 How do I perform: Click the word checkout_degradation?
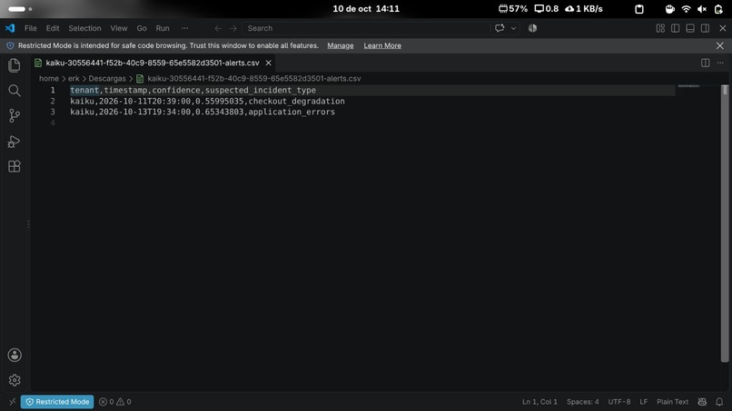click(296, 102)
